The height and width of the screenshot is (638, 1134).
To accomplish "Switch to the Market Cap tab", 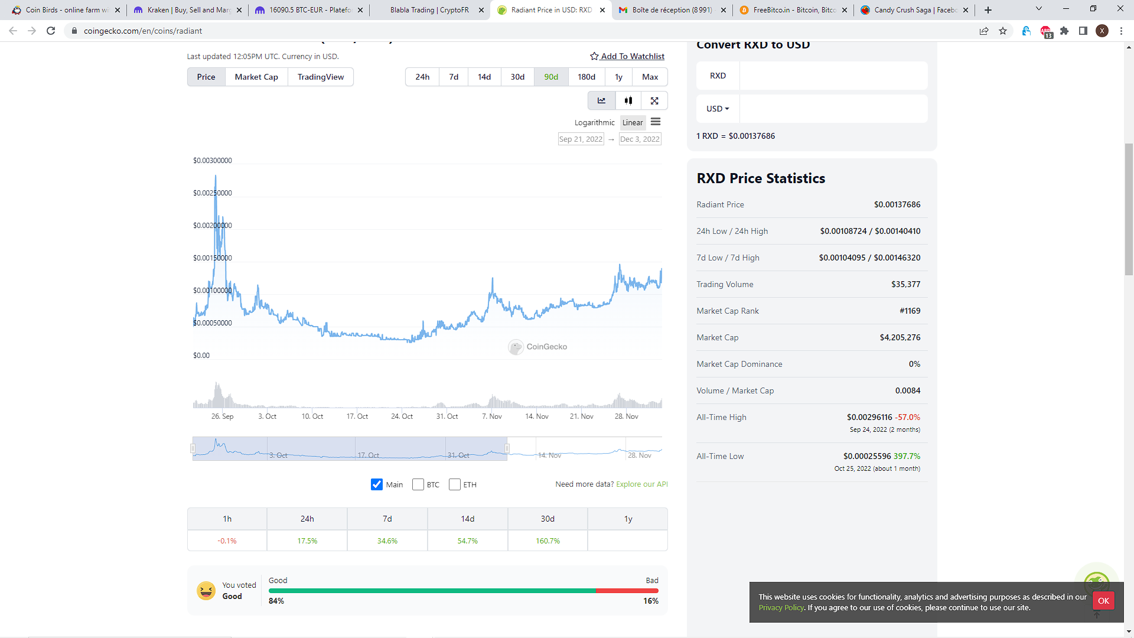I will click(x=256, y=77).
